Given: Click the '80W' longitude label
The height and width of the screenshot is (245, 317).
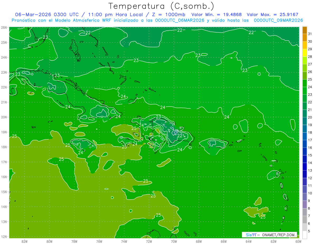Looking at the screenshot, I should [x=49, y=241].
